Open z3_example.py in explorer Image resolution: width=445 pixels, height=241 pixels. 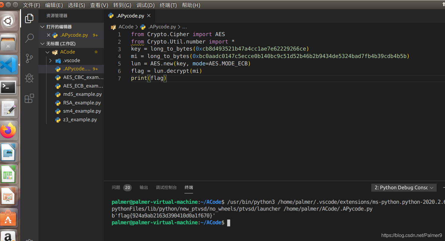pos(71,119)
